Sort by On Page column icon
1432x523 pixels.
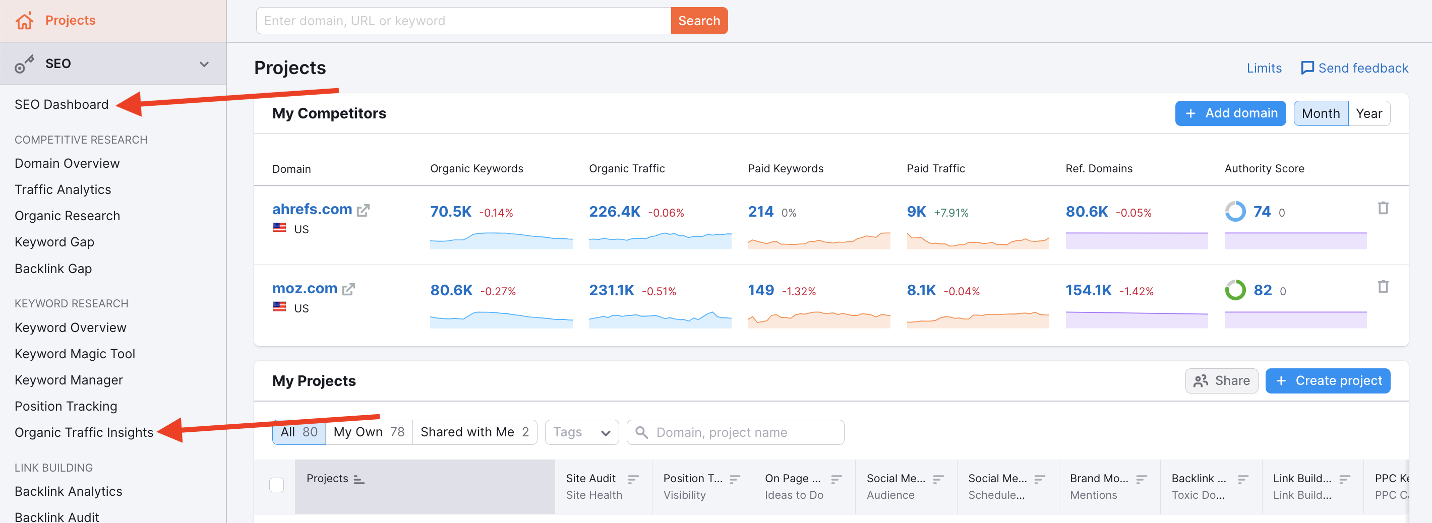[837, 479]
